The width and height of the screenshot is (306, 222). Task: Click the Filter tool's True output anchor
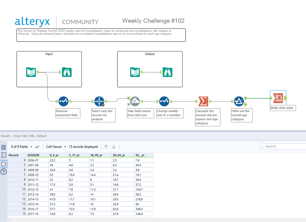tap(245, 98)
